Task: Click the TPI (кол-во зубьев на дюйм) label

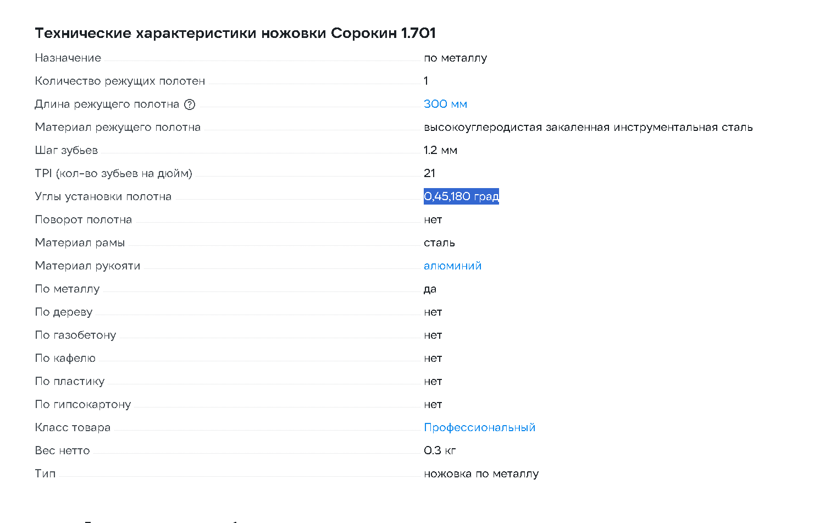Action: [x=114, y=173]
